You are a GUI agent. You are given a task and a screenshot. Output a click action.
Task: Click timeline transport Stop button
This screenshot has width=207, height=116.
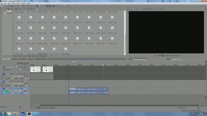click(x=44, y=108)
